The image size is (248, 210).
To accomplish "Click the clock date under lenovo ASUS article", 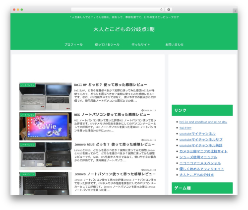I will (x=148, y=170).
